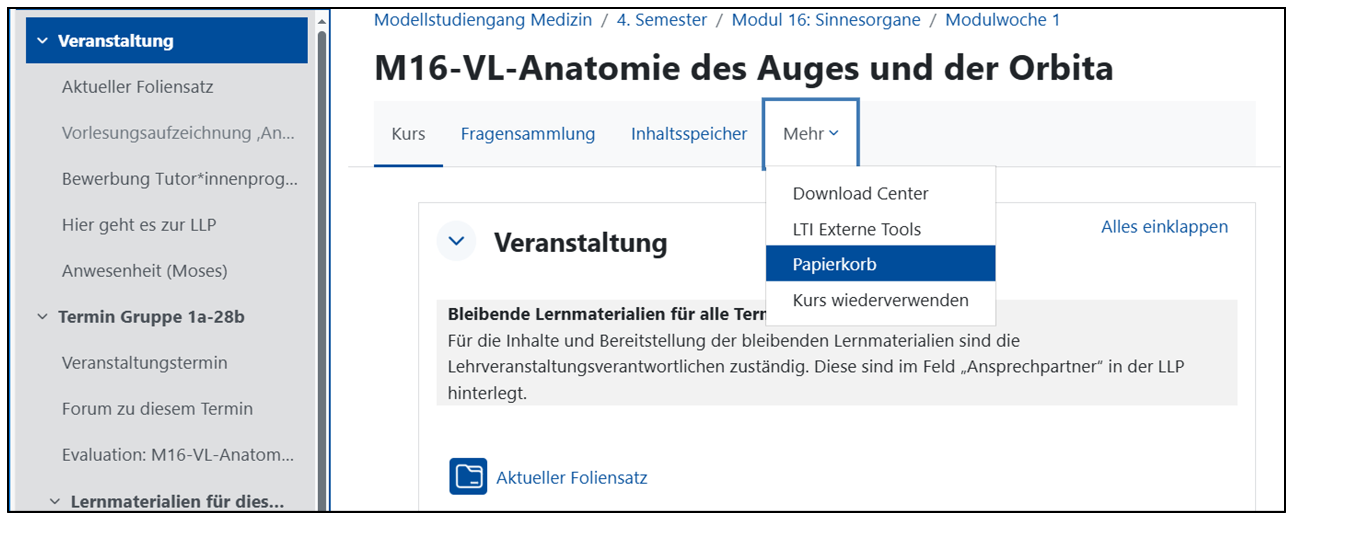Select Aktueller Foliensatz in sidebar
This screenshot has width=1357, height=541.
(137, 87)
